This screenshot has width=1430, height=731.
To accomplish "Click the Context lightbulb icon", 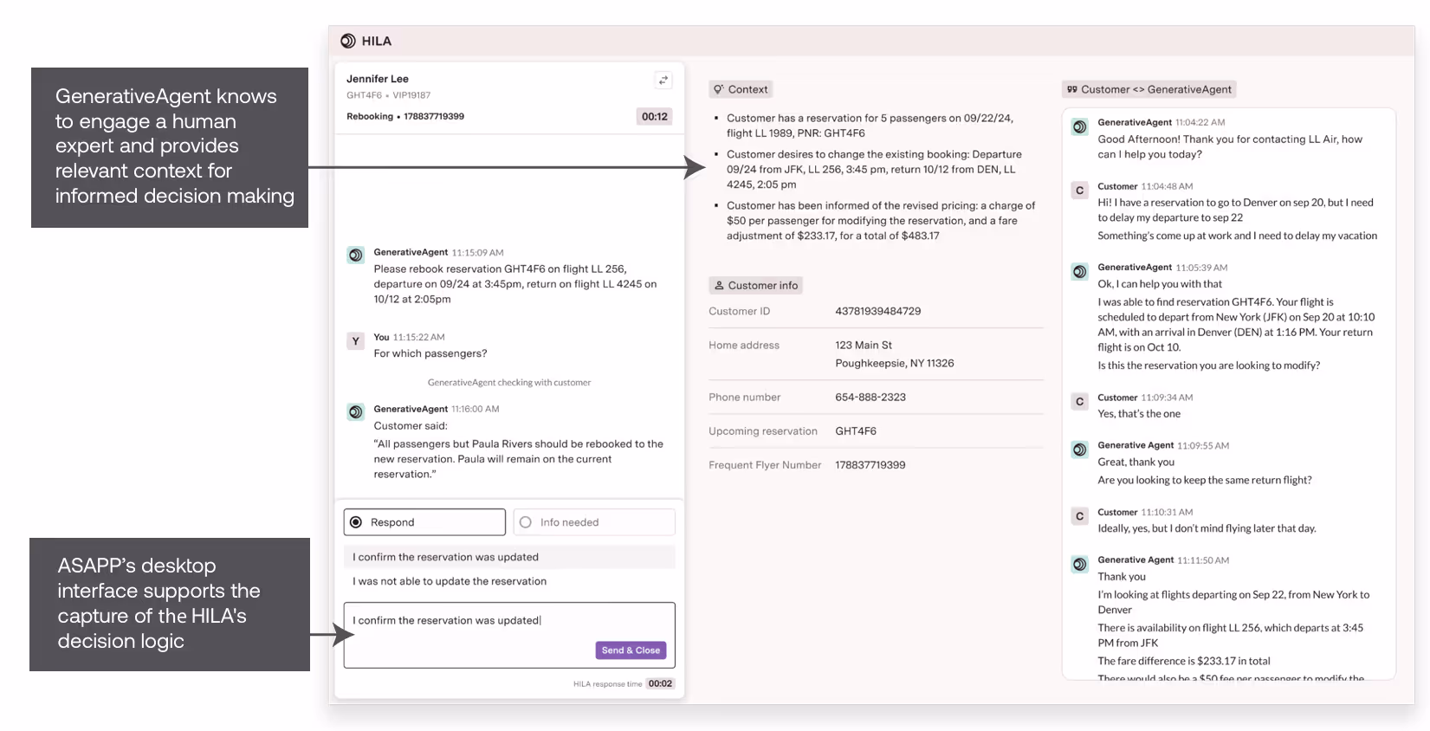I will [x=719, y=89].
